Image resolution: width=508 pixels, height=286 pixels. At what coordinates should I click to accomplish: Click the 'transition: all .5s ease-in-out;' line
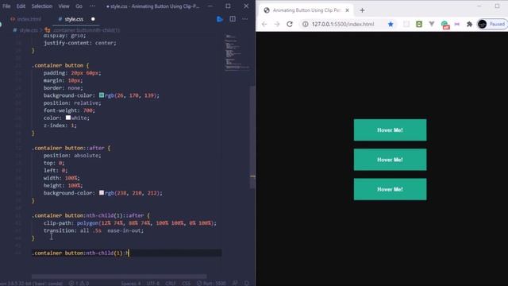[x=94, y=230]
